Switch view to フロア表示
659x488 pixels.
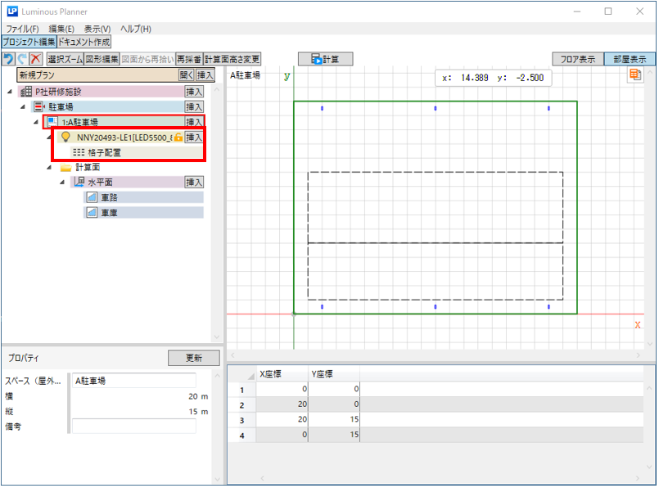click(x=577, y=59)
